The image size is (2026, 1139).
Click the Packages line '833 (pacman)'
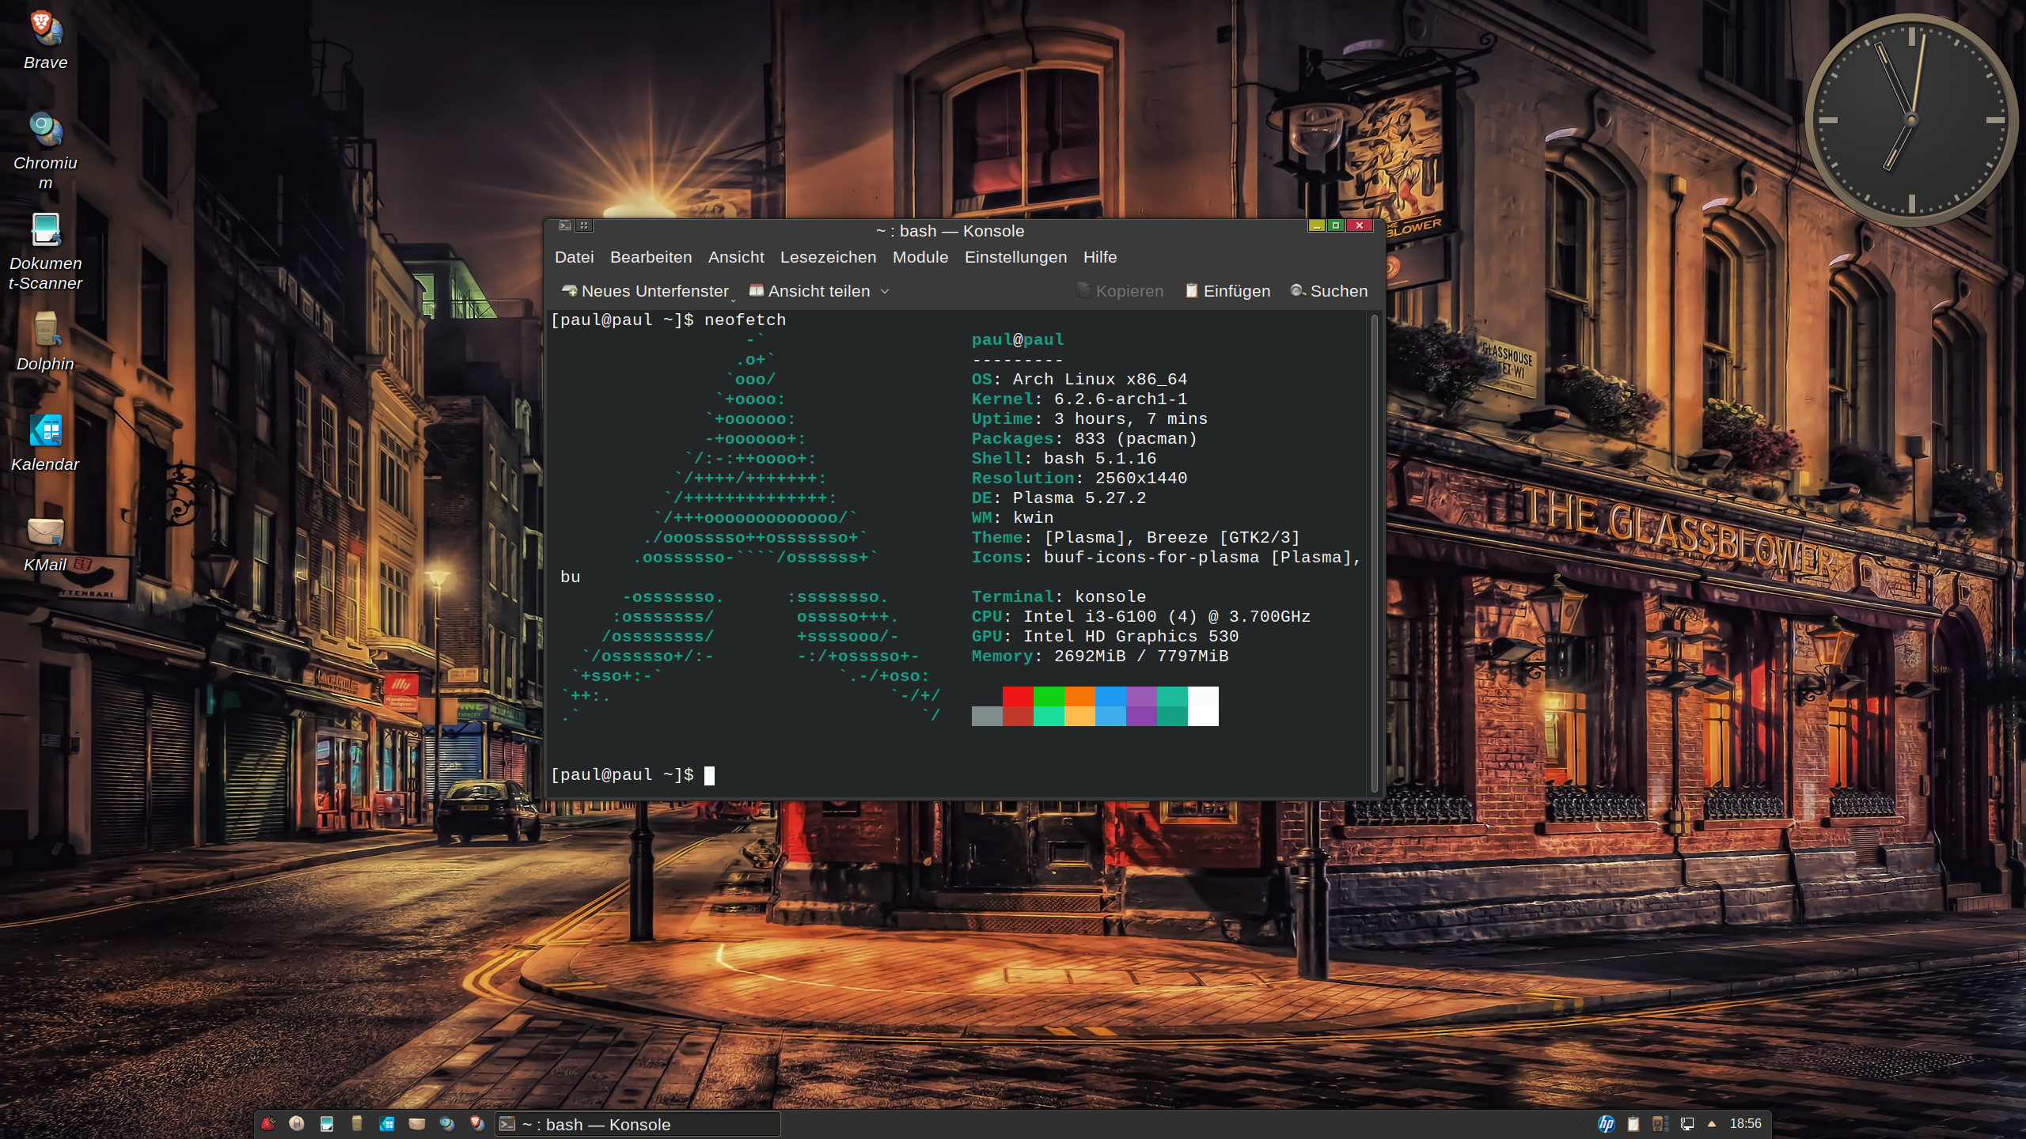(1136, 439)
